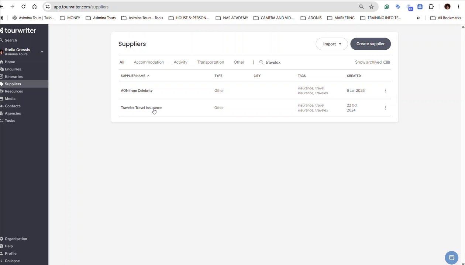This screenshot has width=465, height=265.
Task: Filter by Accommodation tab
Action: click(x=149, y=62)
